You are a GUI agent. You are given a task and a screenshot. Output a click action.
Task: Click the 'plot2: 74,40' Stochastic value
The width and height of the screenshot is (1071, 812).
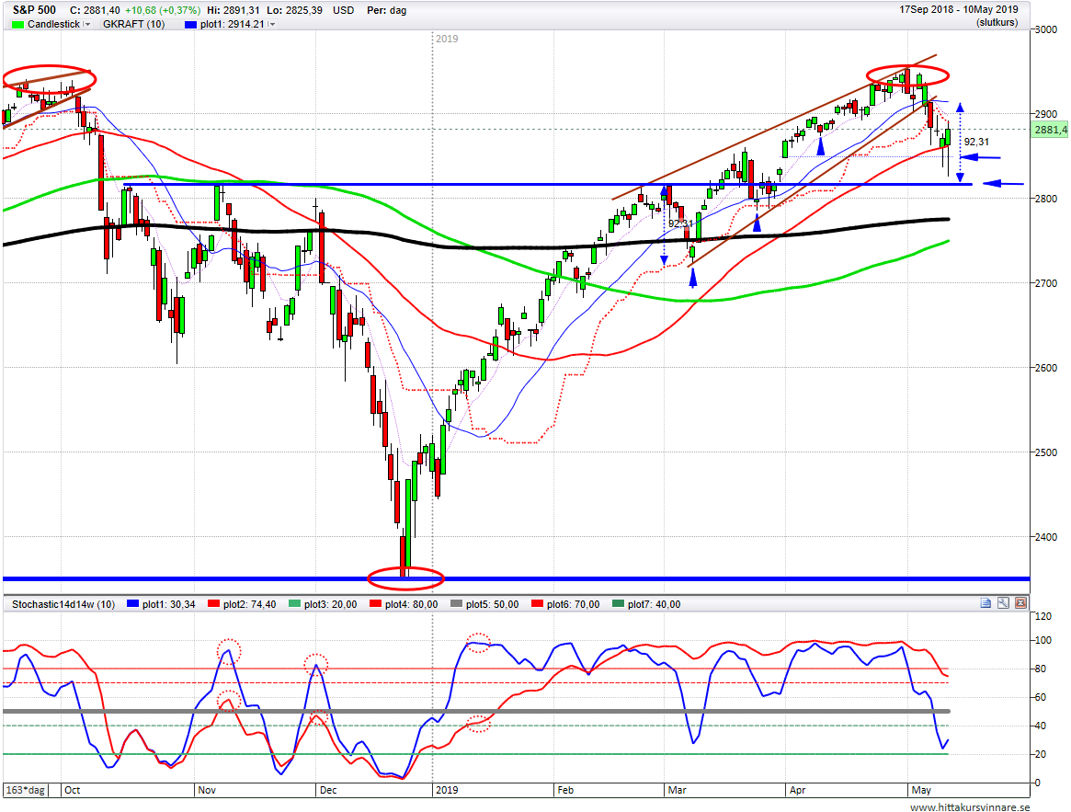[250, 604]
